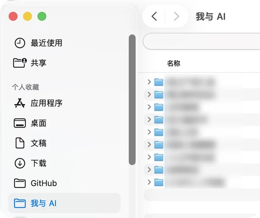Click the 个人收藏 section label
The width and height of the screenshot is (260, 218).
(25, 87)
